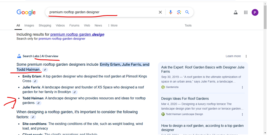Switch to the Shopping tab
This screenshot has height=135, width=267.
(45, 25)
